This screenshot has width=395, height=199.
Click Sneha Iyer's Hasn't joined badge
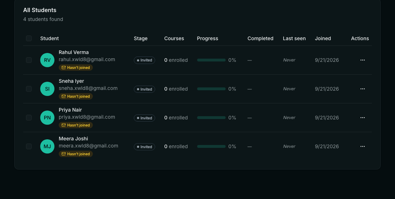tap(76, 96)
